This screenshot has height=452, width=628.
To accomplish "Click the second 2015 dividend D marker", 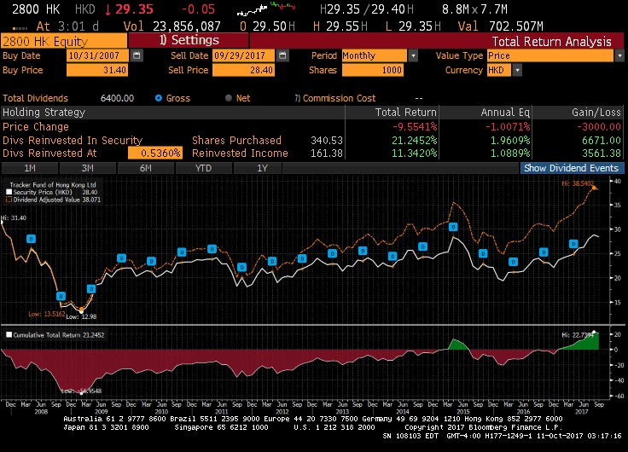I will 483,253.
